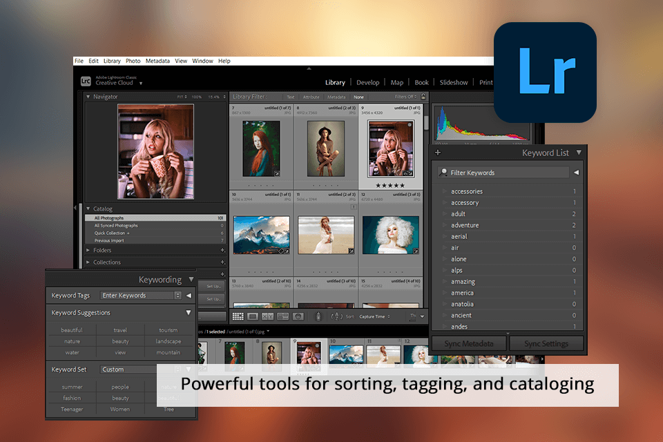Collapse the left panel group arrow

[75, 208]
